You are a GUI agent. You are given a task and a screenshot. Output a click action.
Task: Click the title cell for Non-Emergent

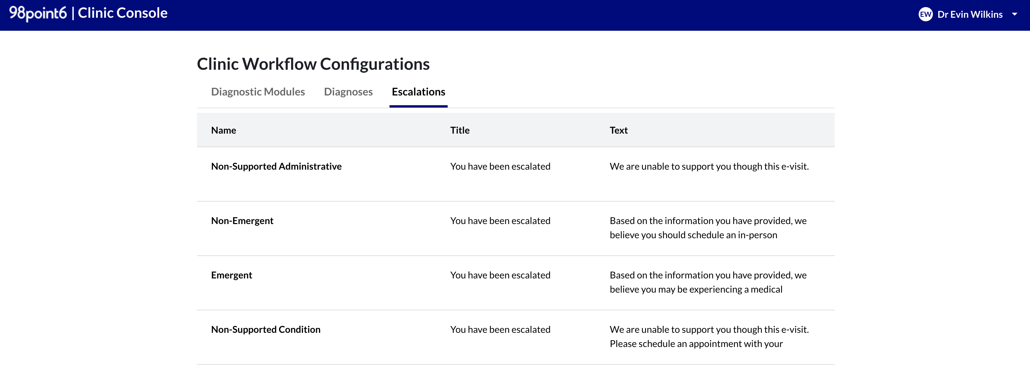click(500, 220)
